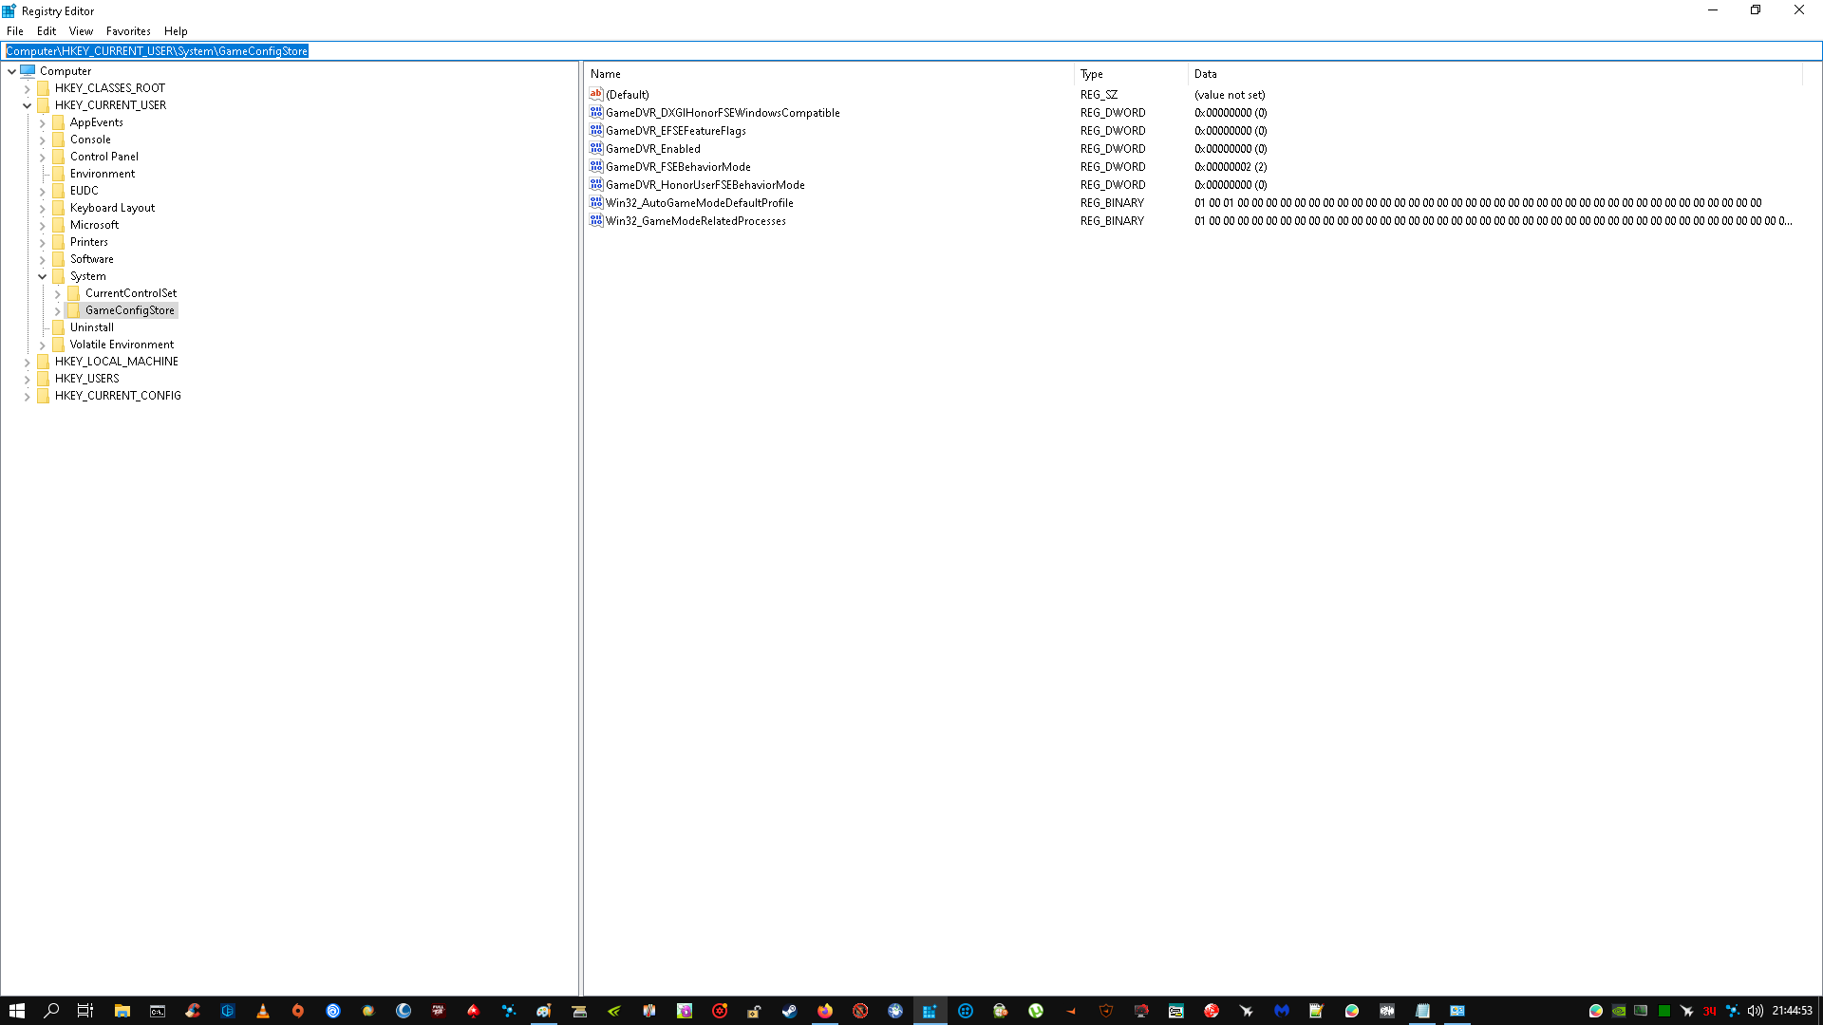Select the CurrentControlSet key

131,293
